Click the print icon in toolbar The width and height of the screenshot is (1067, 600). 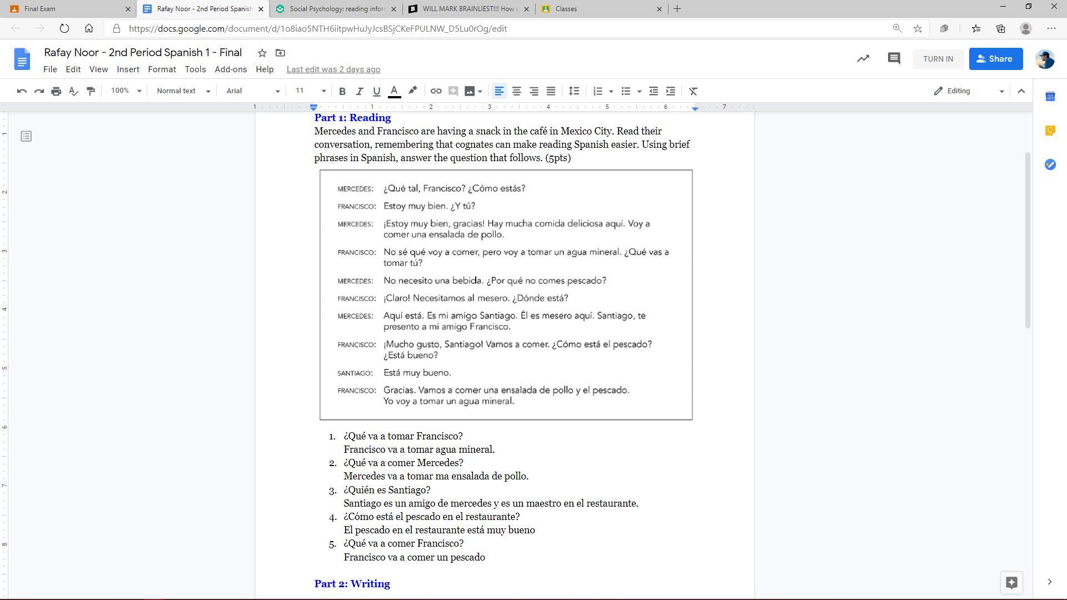click(56, 91)
